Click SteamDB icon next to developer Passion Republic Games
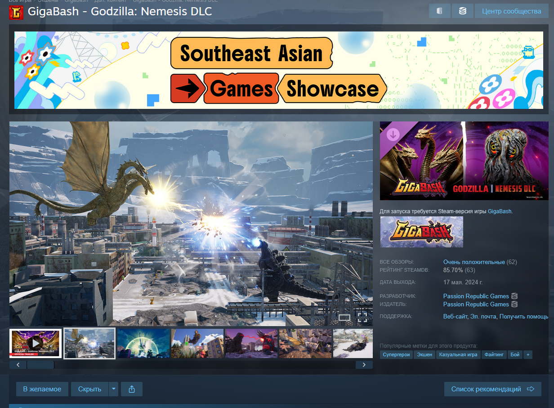Viewport: 554px width, 408px height. click(514, 296)
